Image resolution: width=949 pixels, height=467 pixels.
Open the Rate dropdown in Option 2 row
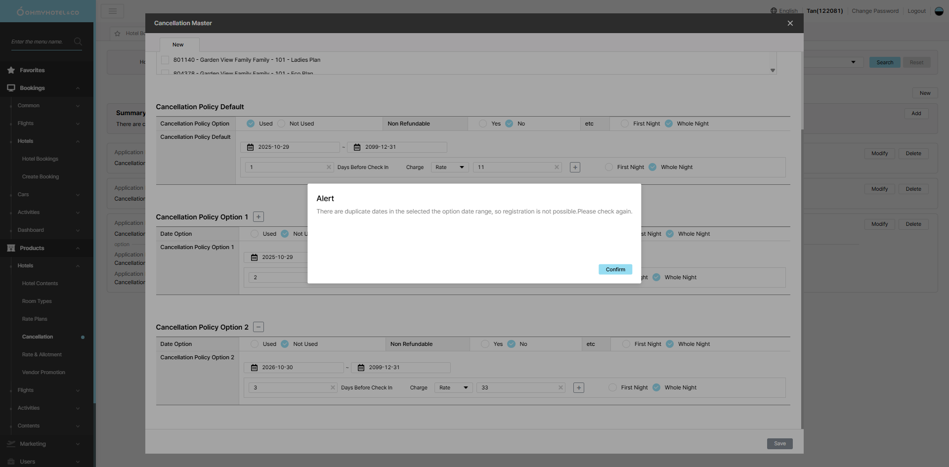coord(454,388)
